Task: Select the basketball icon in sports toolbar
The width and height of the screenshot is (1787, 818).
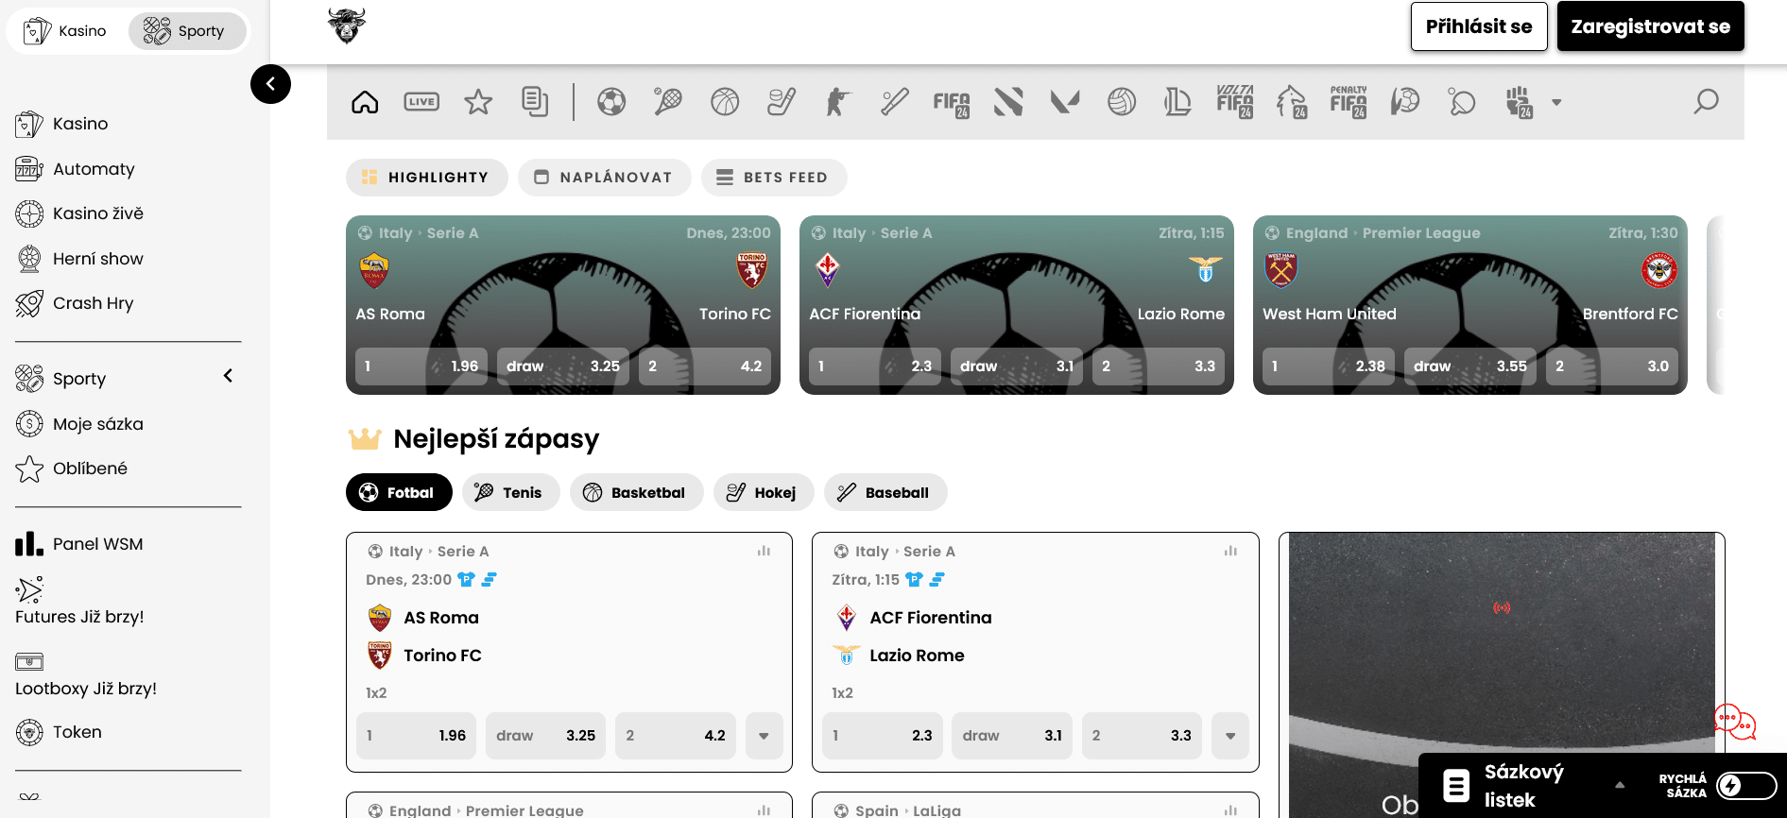Action: [x=725, y=102]
